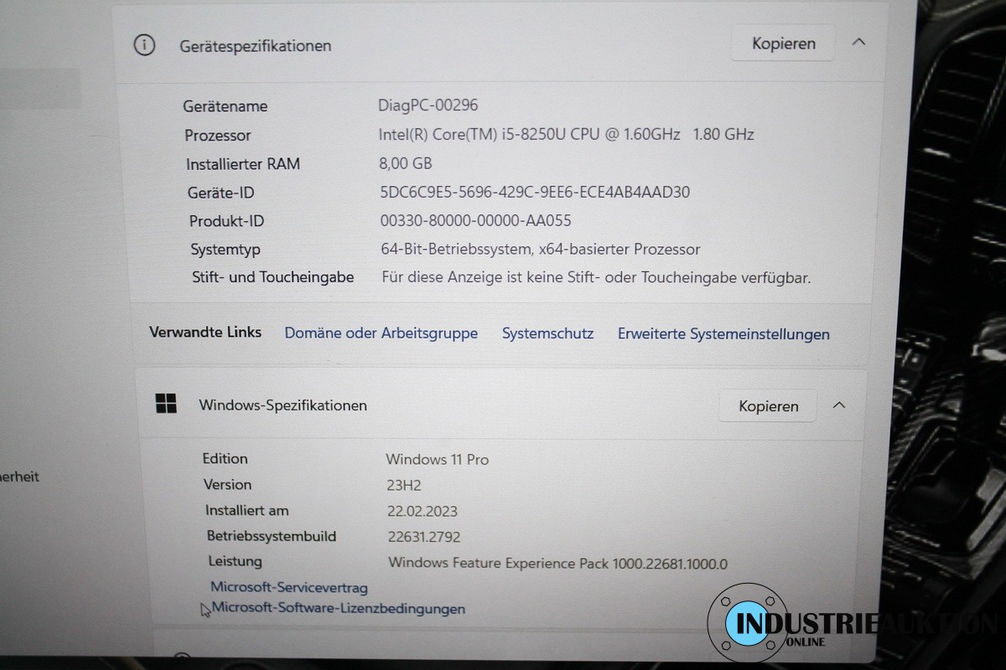This screenshot has width=1006, height=670.
Task: Open the Systemschutz link
Action: tap(547, 333)
